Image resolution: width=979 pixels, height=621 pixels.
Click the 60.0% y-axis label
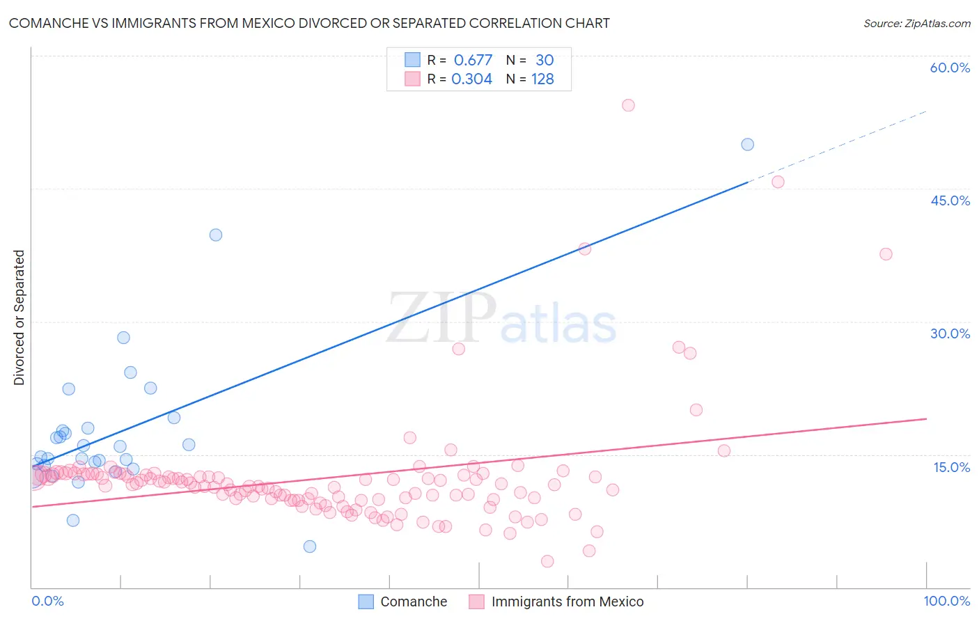click(950, 68)
